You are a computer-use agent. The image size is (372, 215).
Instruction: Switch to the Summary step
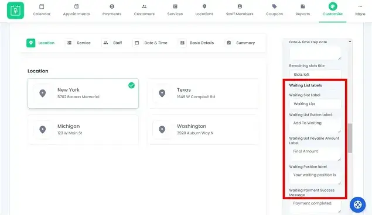pyautogui.click(x=240, y=43)
